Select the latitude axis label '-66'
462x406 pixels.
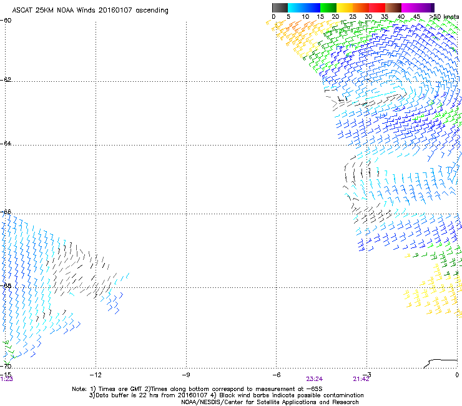[x=6, y=212]
